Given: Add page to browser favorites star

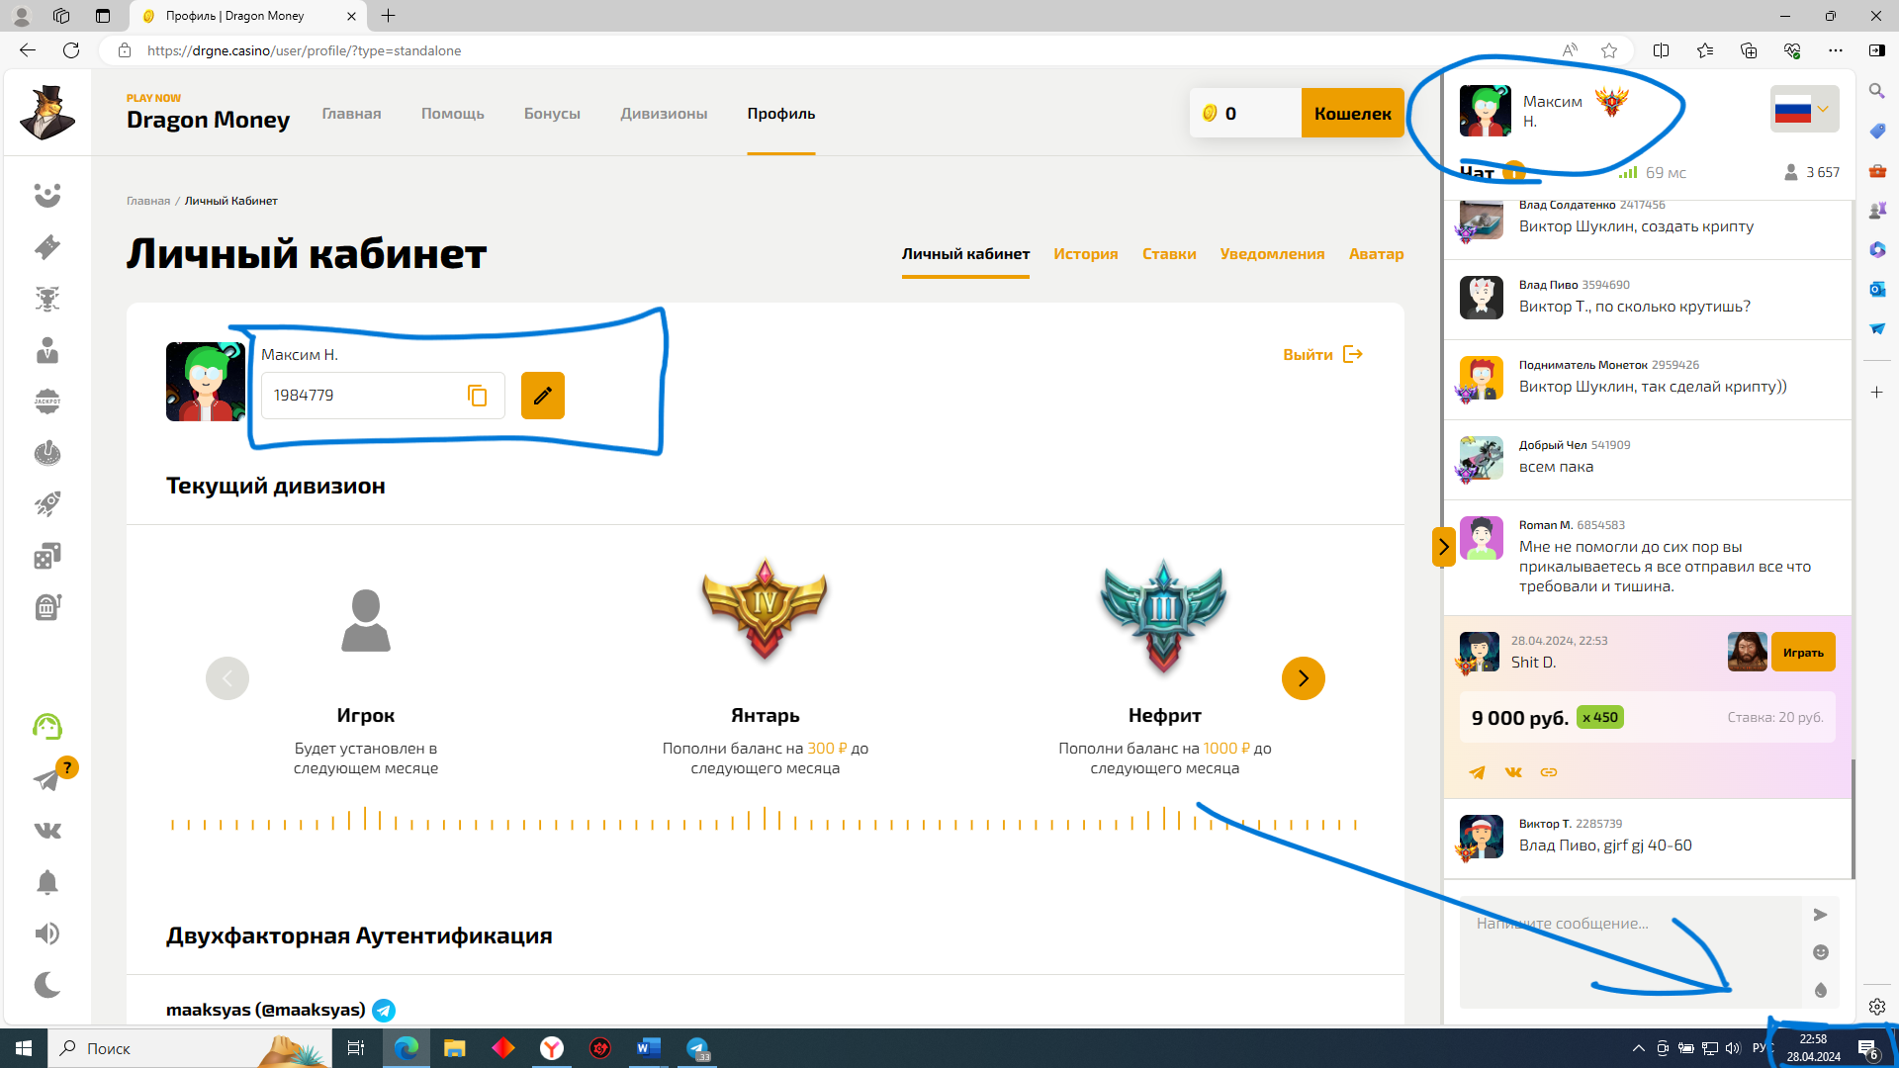Looking at the screenshot, I should (x=1609, y=50).
